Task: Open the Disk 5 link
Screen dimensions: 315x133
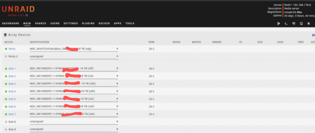Action: pos(12,99)
